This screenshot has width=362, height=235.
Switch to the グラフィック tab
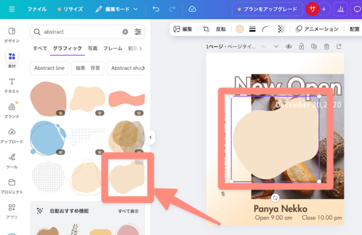pyautogui.click(x=68, y=48)
